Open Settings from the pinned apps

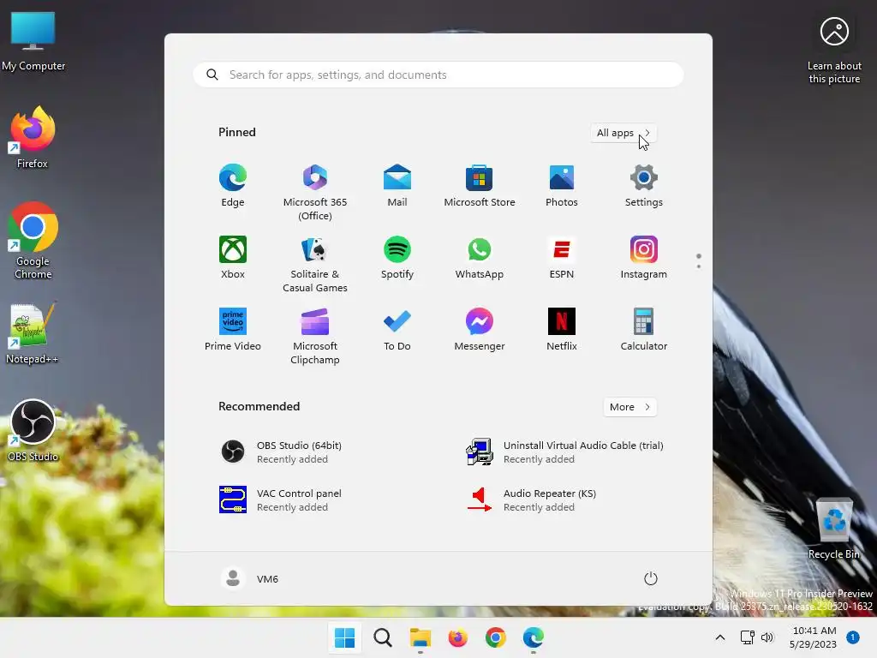click(x=644, y=186)
